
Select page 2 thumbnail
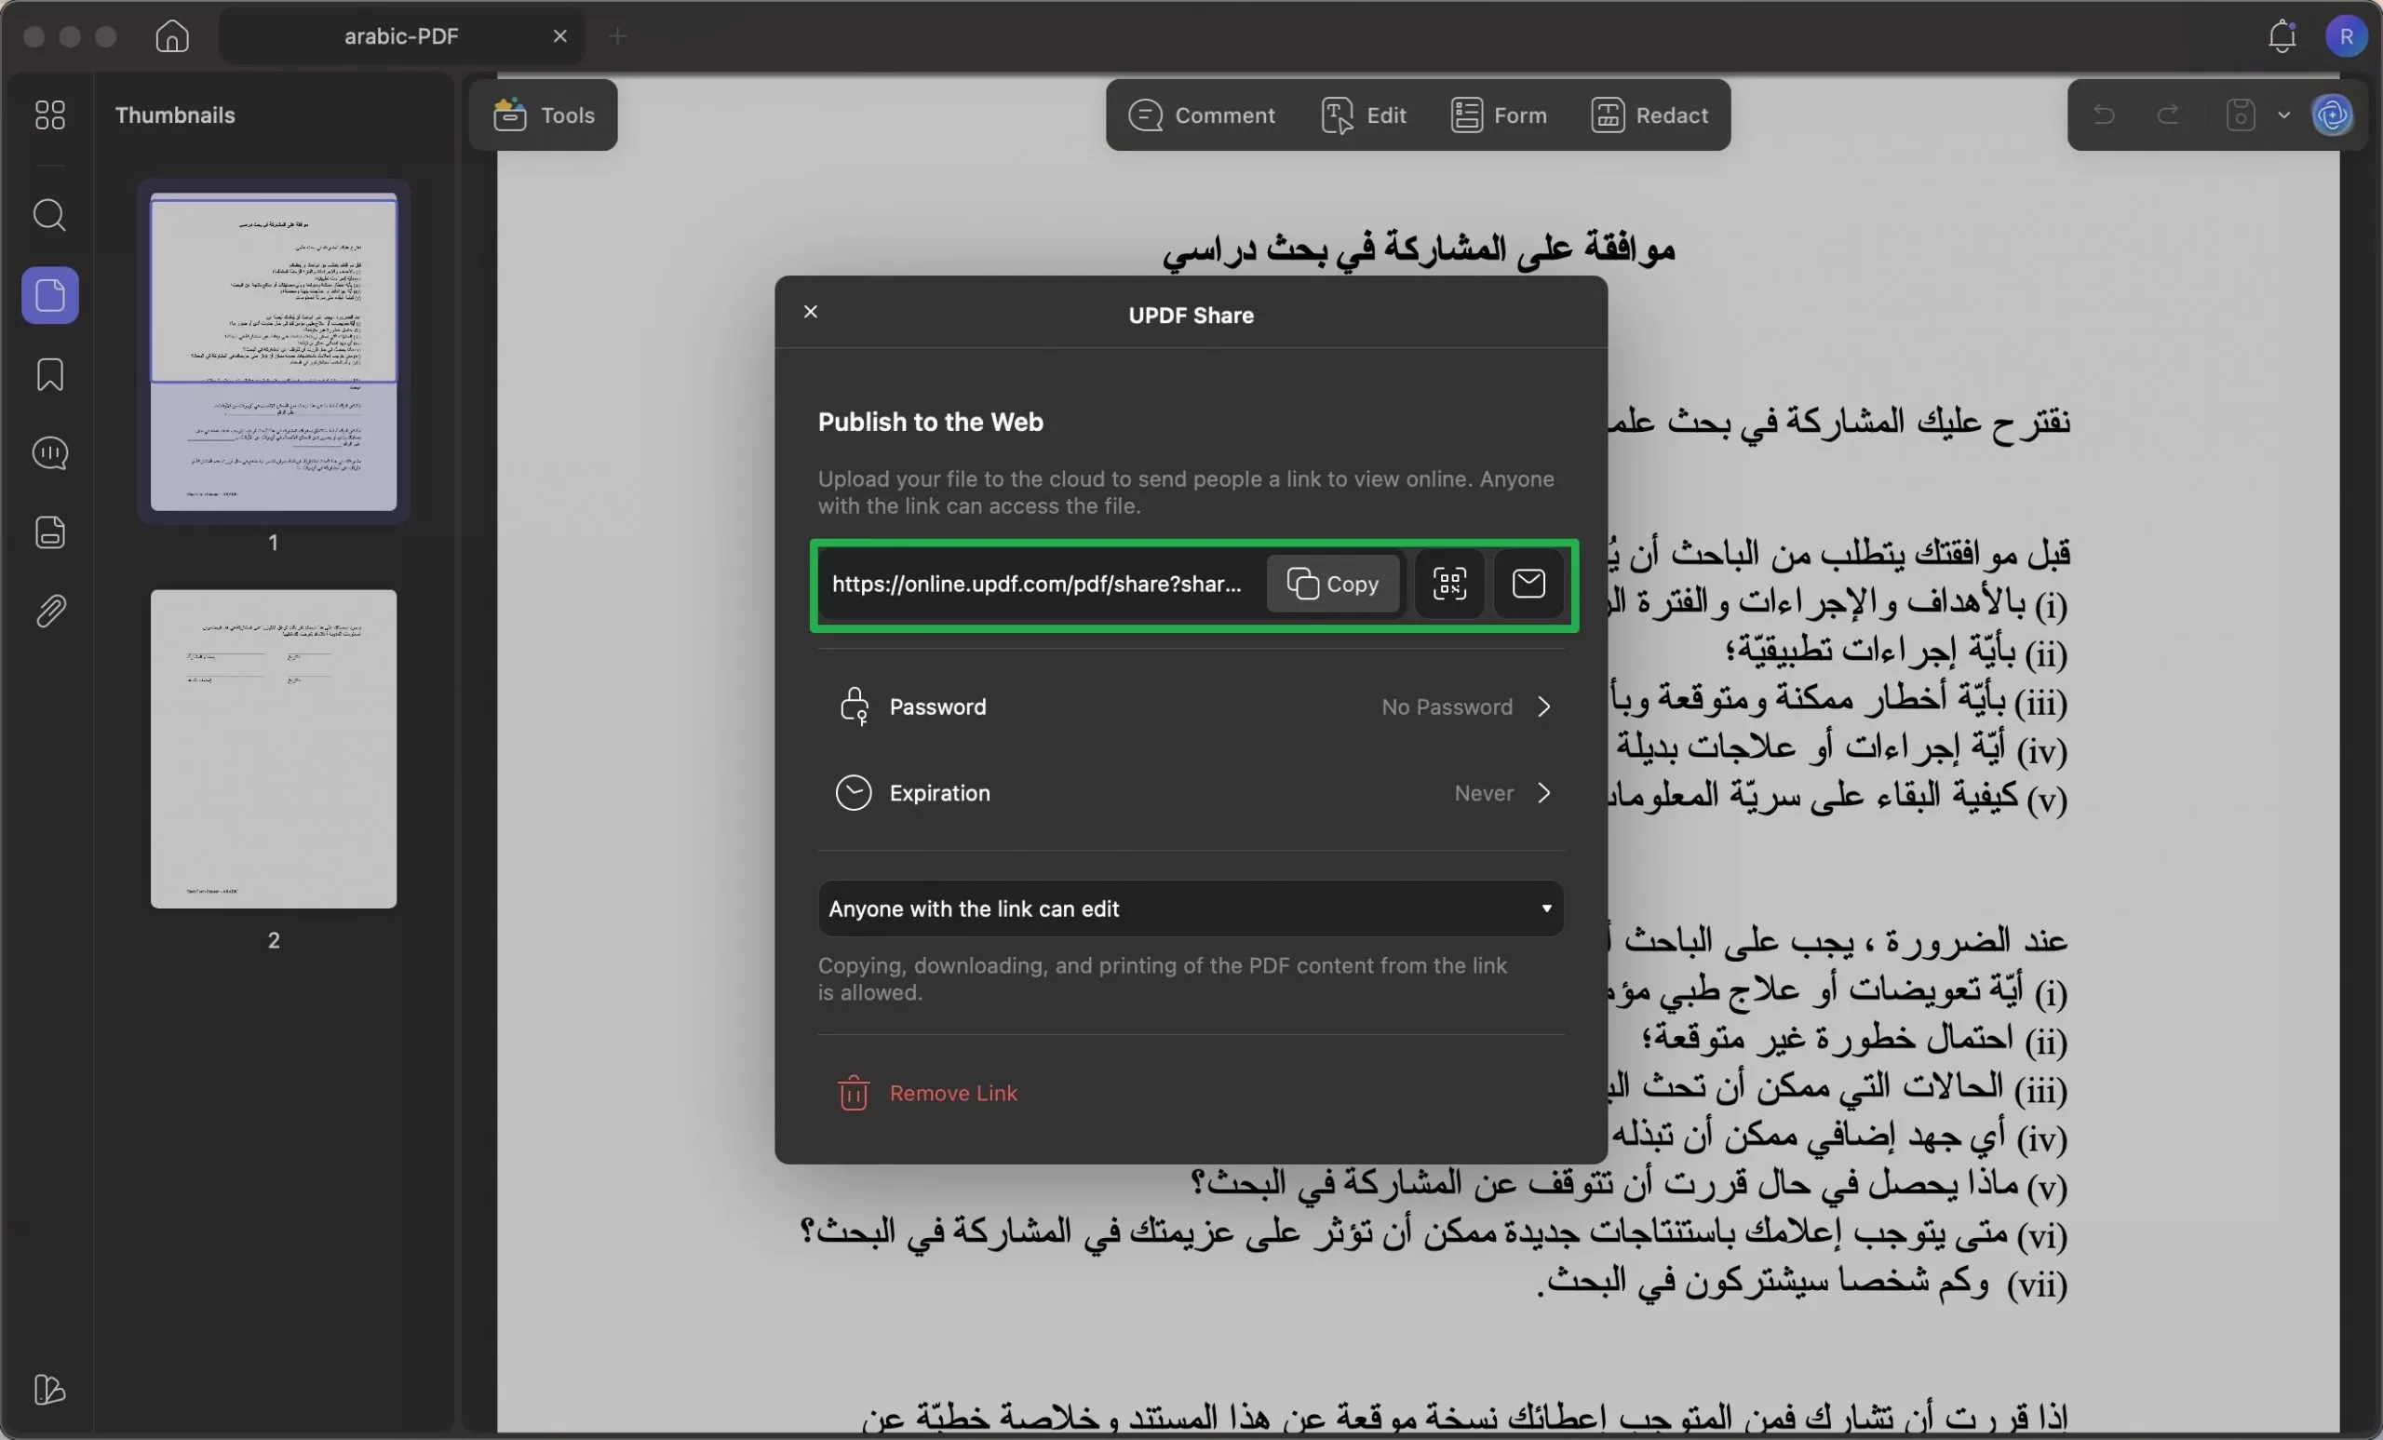[x=273, y=749]
